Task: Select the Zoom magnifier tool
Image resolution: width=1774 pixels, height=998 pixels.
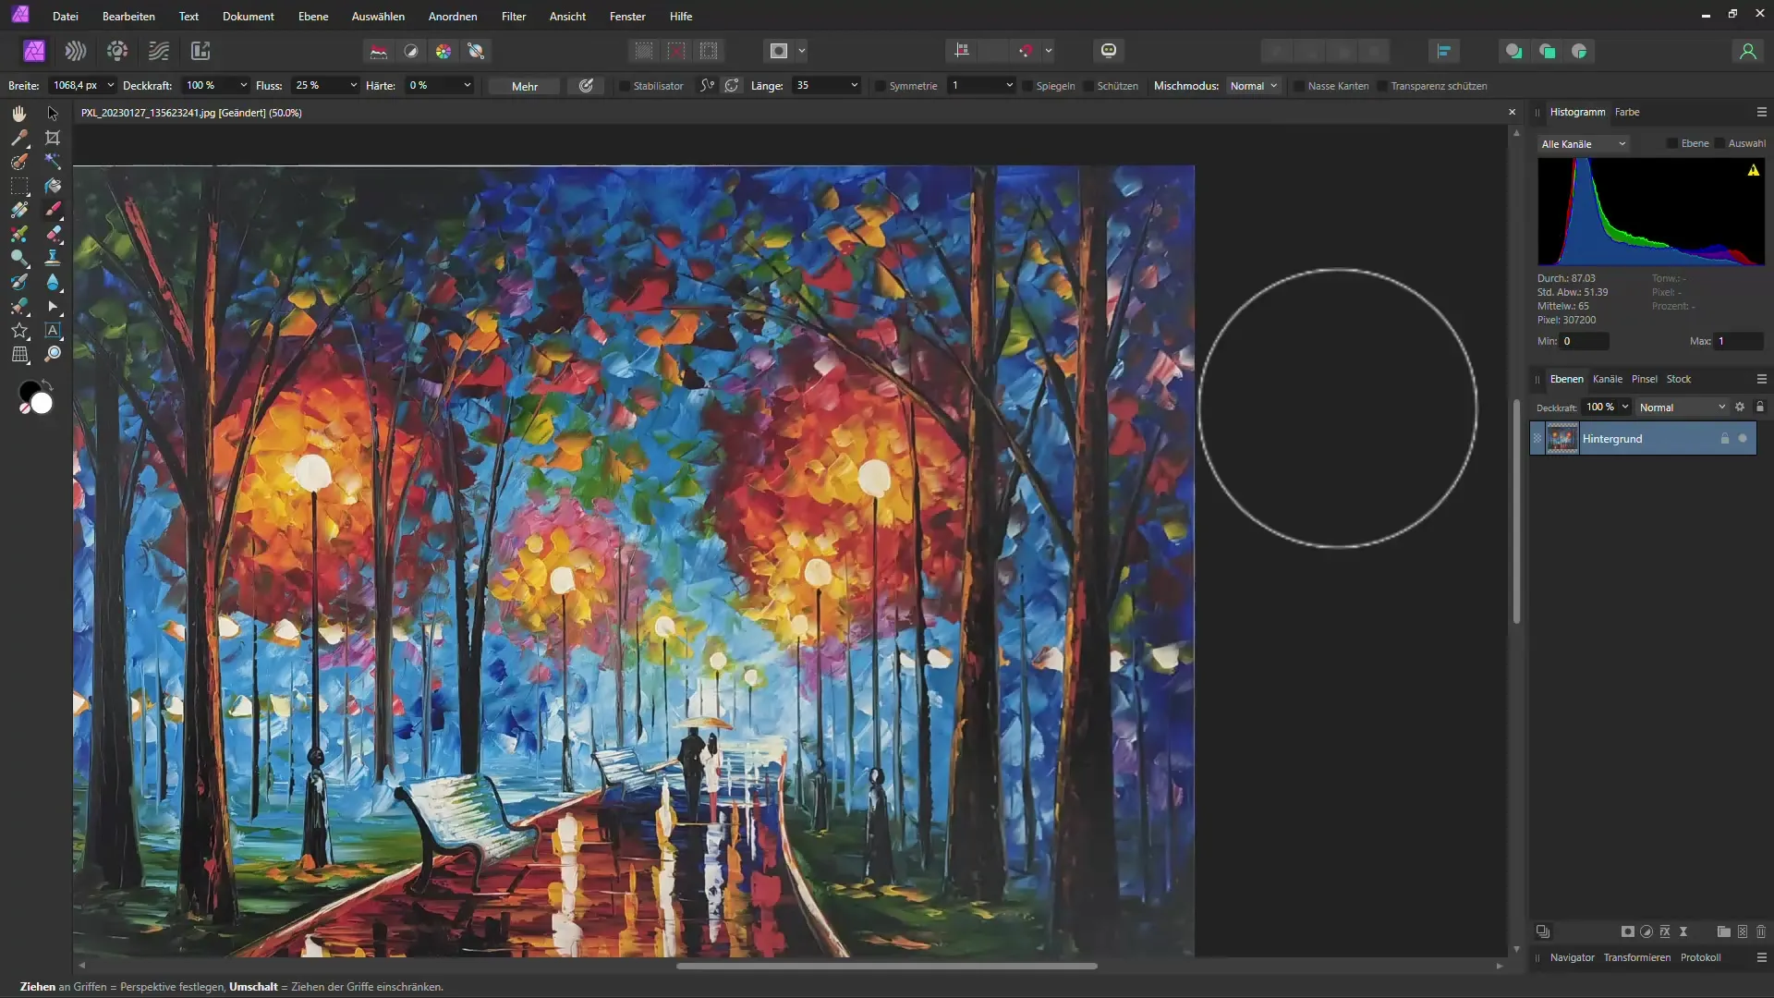Action: tap(53, 354)
